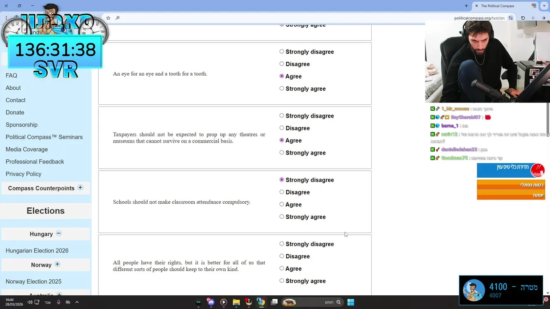
Task: Mark Agree for keep to own kind
Action: [282, 268]
